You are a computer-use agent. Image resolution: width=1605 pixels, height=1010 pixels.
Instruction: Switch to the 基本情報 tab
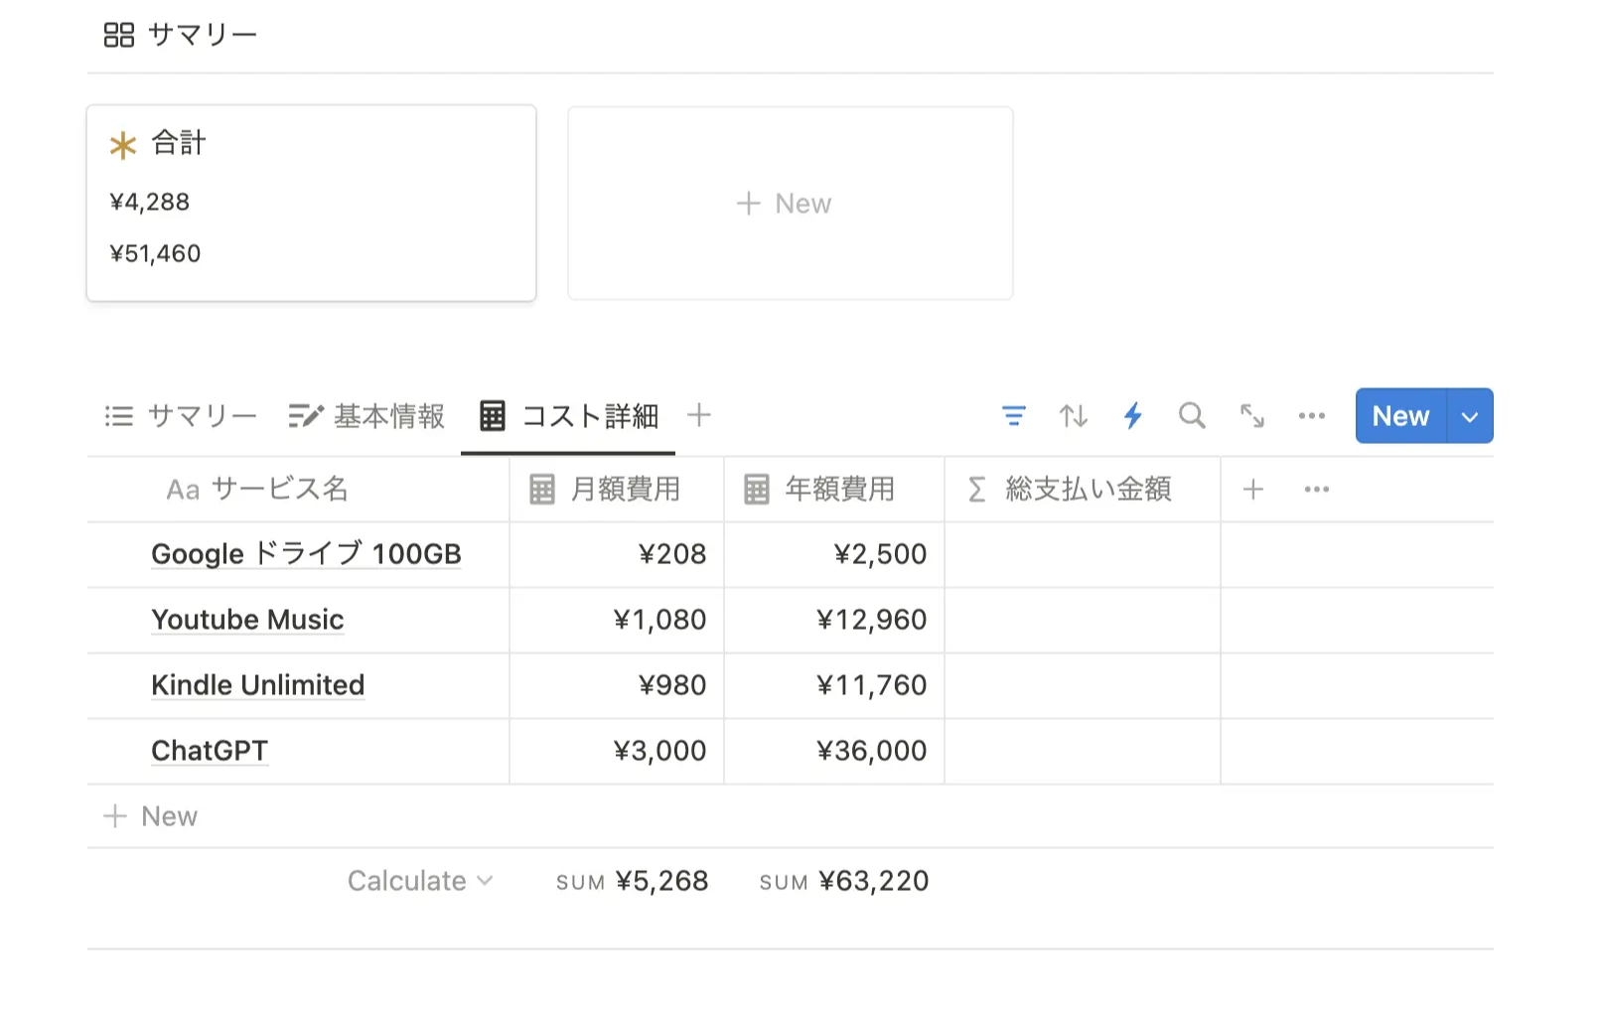pos(366,416)
